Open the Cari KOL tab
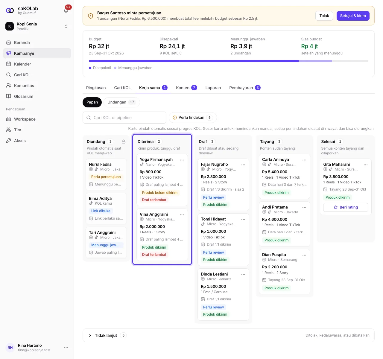The height and width of the screenshot is (359, 383). 122,88
